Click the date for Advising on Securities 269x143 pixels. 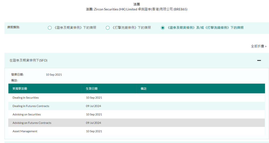click(94, 114)
